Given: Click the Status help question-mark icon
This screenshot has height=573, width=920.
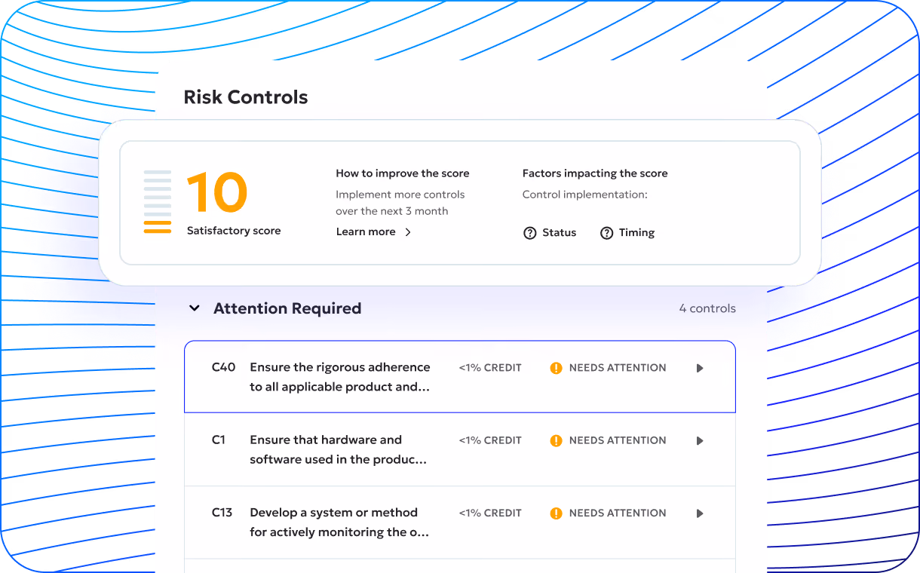Looking at the screenshot, I should [529, 233].
